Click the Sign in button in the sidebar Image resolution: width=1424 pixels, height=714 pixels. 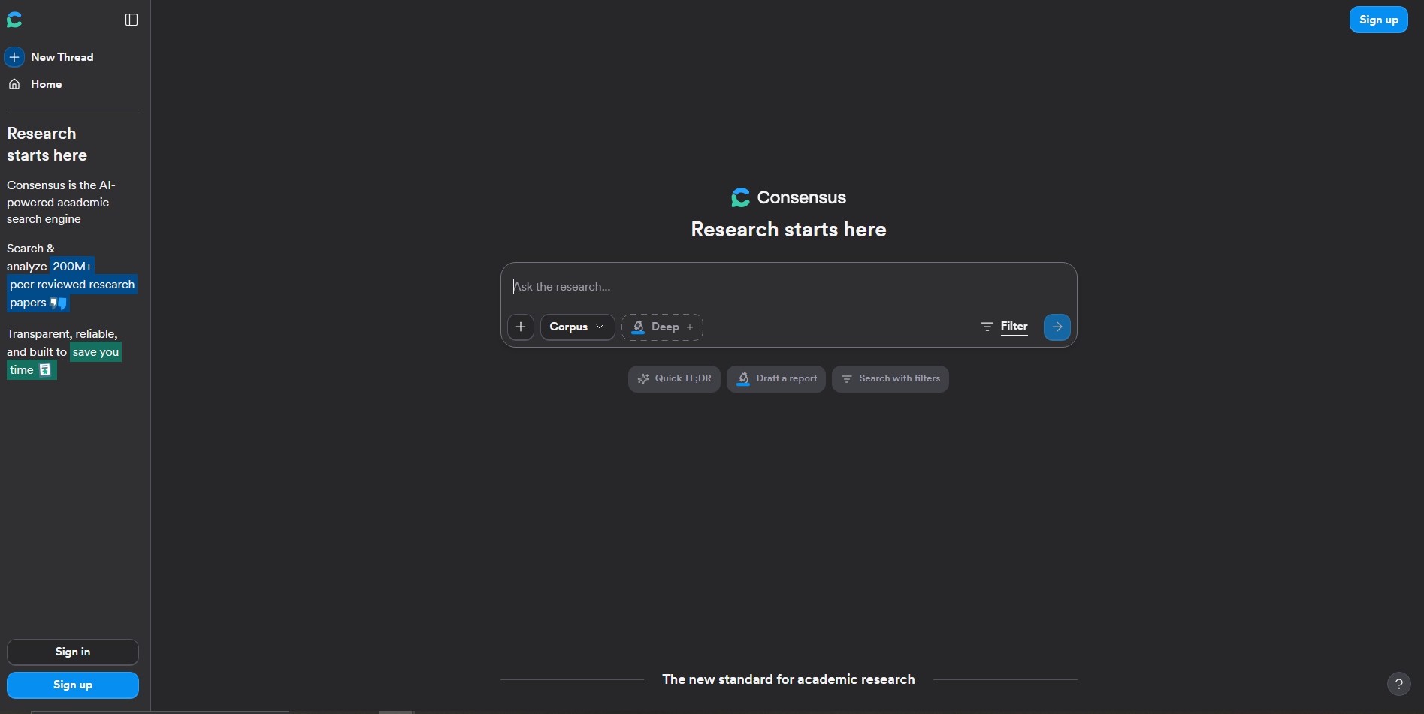[x=73, y=652]
